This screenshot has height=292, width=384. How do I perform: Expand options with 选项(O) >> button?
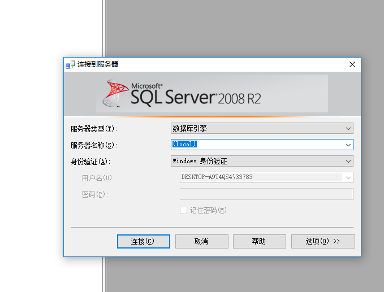323,241
